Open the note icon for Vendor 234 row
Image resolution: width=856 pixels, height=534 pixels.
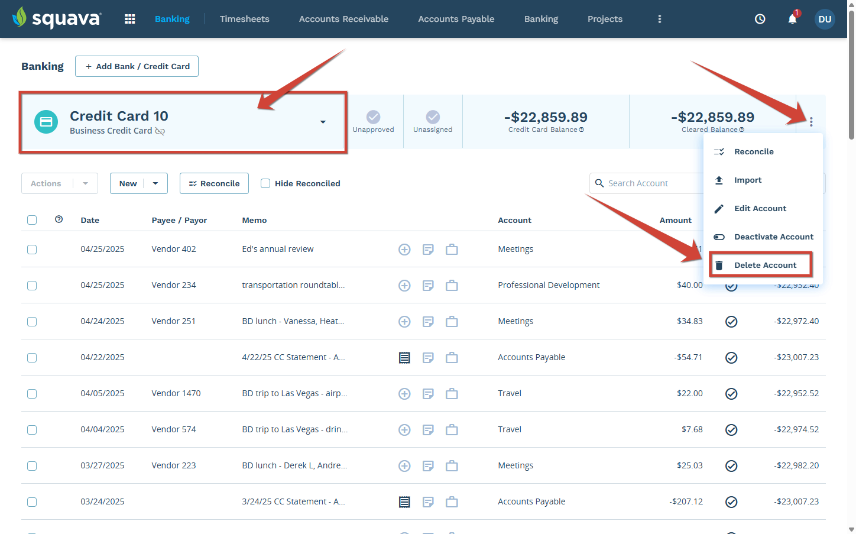tap(428, 286)
